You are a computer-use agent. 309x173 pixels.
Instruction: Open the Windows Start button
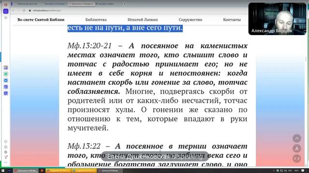tap(3, 171)
